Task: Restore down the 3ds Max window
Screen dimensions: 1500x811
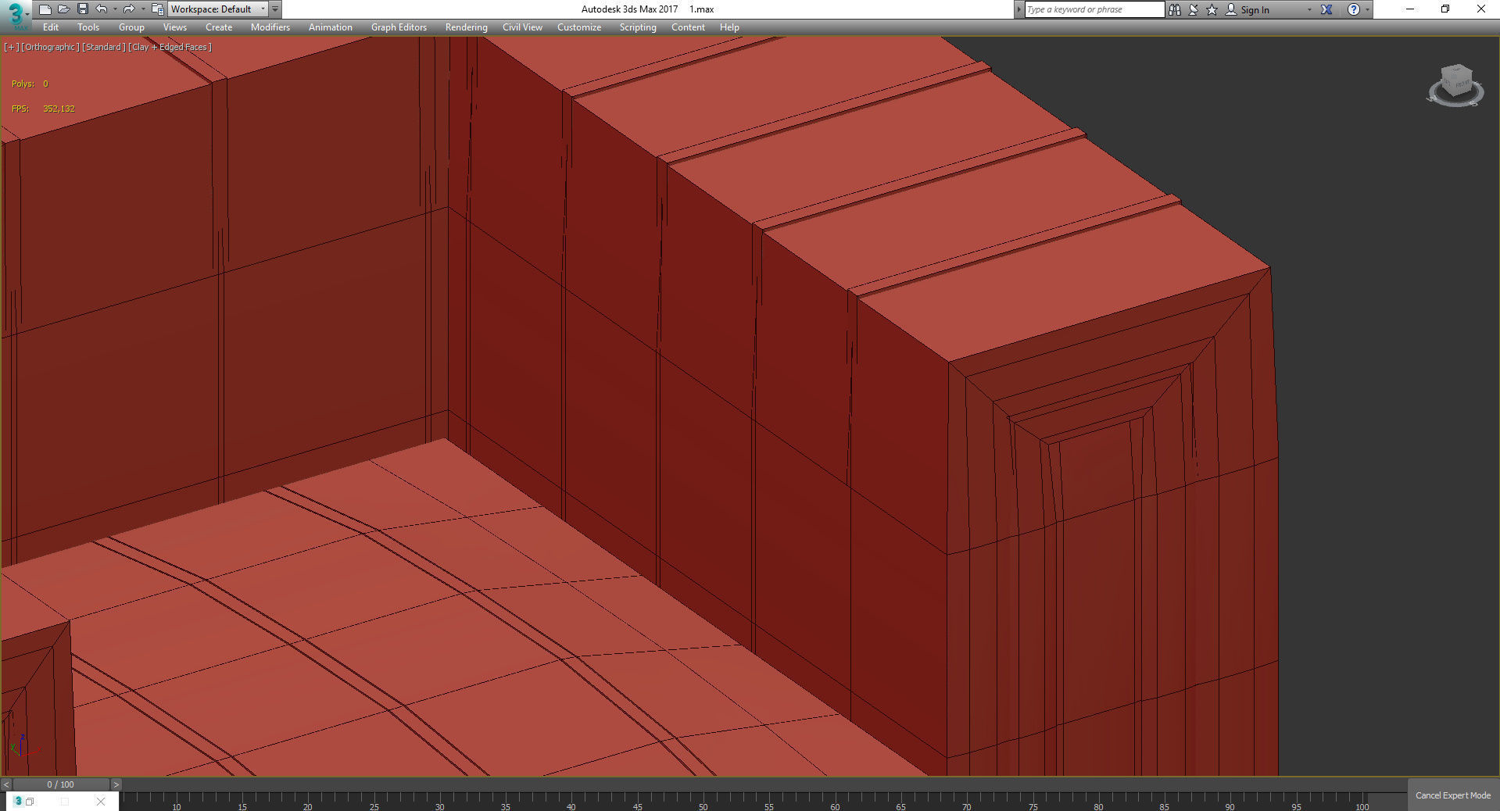Action: pos(1445,9)
